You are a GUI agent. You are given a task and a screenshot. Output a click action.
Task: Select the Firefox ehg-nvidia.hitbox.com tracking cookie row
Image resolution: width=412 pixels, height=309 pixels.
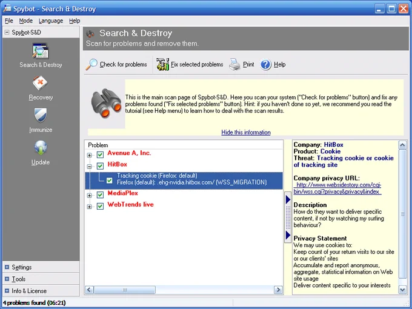pyautogui.click(x=184, y=181)
